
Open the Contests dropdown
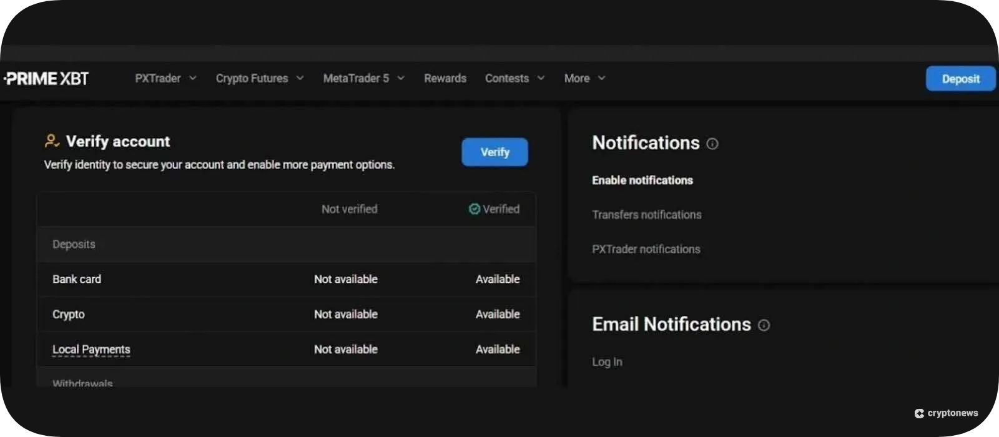click(514, 79)
